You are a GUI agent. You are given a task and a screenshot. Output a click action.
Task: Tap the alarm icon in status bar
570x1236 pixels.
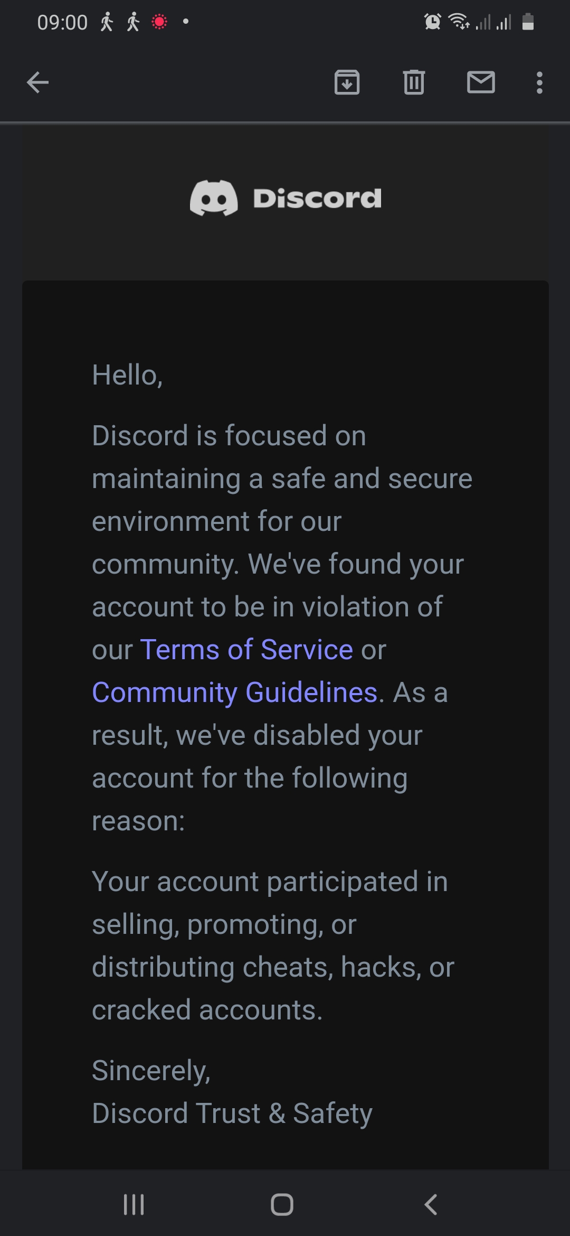pyautogui.click(x=432, y=22)
